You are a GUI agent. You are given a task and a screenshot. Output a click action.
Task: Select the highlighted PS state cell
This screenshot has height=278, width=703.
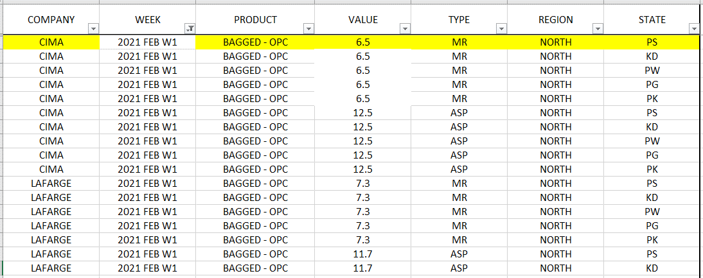click(652, 42)
